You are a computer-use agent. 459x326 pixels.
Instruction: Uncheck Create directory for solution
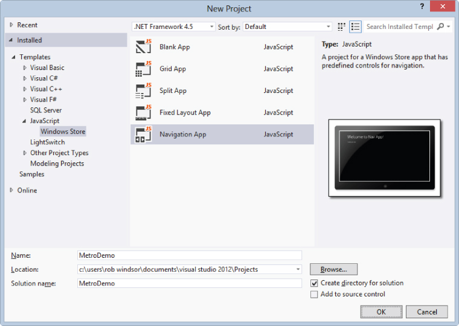[x=314, y=283]
